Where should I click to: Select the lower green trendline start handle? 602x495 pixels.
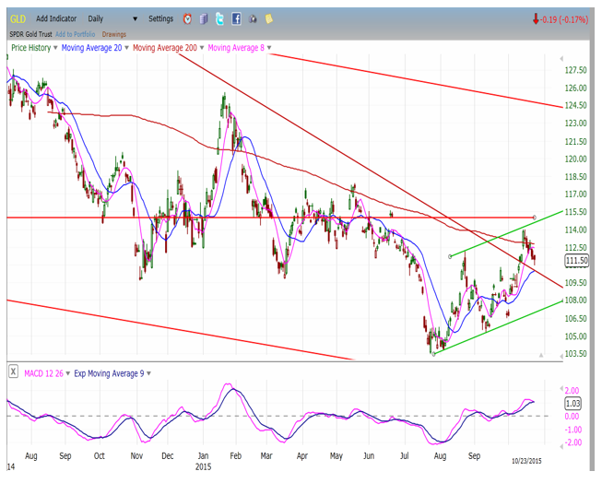click(x=433, y=354)
